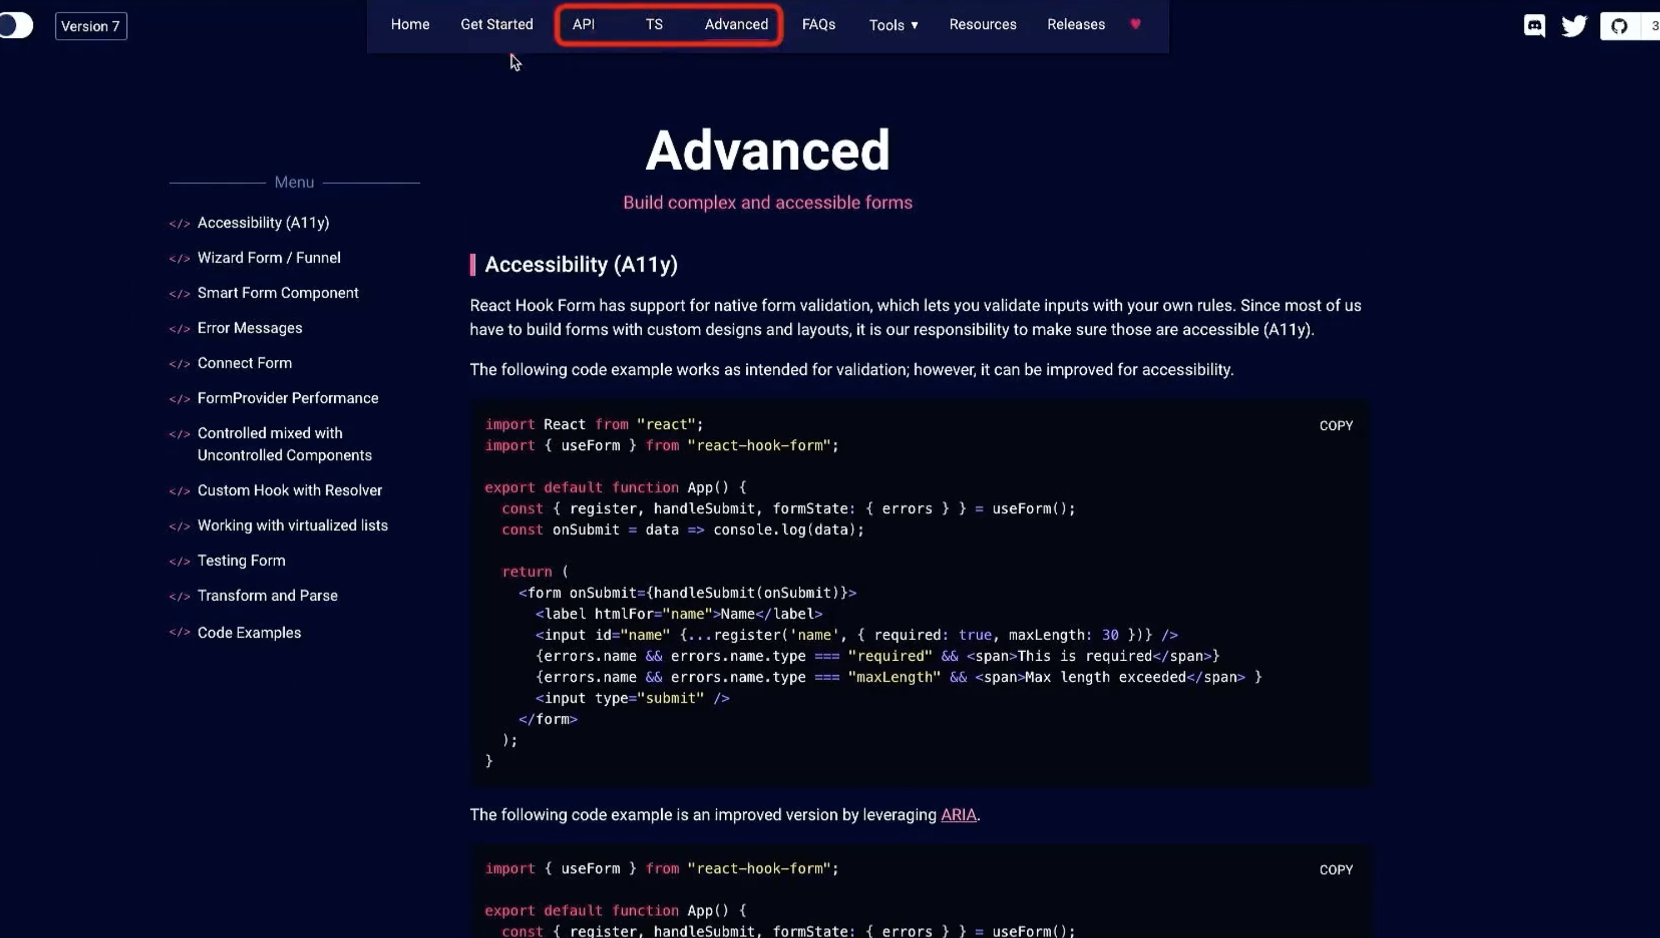Follow the ARIA hyperlink
This screenshot has height=938, width=1660.
pyautogui.click(x=958, y=815)
